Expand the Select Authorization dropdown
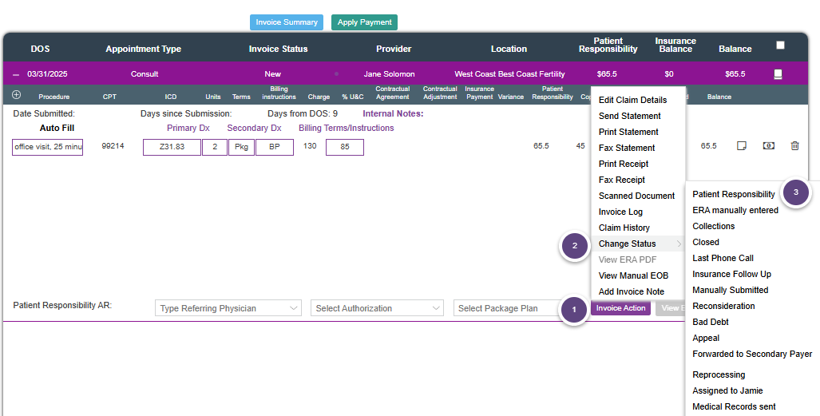This screenshot has width=820, height=416. [378, 308]
